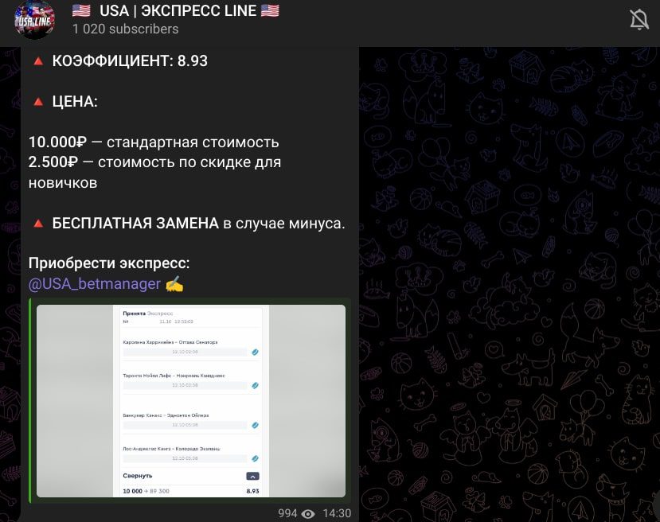
Task: Click the puck icon beside Ванкувер Канакс match
Action: click(254, 425)
